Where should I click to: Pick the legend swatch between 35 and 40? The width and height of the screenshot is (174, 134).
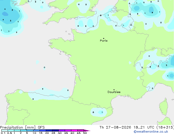pos(68,130)
